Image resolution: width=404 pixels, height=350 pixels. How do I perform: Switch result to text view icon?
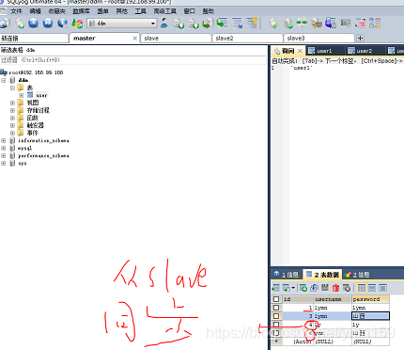382,288
